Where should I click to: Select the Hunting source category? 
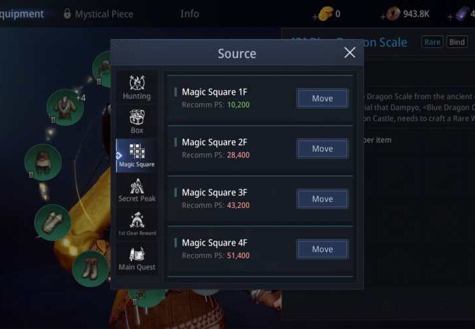point(137,87)
